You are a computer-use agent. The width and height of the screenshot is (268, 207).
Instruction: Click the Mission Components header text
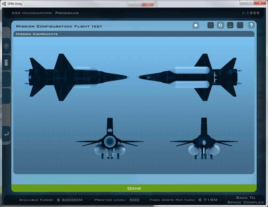pyautogui.click(x=37, y=34)
